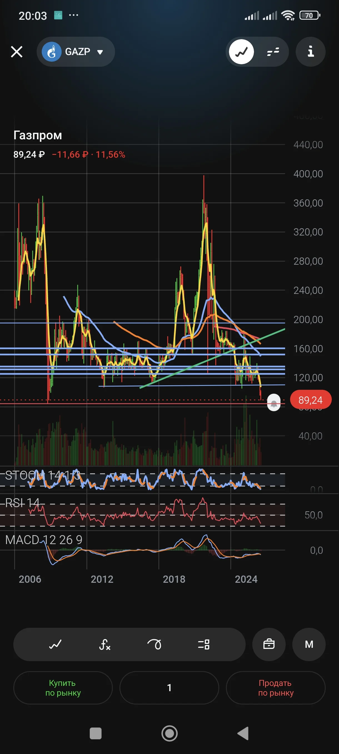Tap Android home circle button
Screen dimensions: 339x754
click(169, 733)
